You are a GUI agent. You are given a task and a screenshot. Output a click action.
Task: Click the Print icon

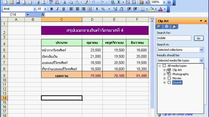point(37,2)
